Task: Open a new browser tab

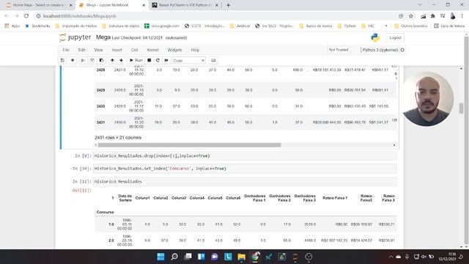Action: pos(228,5)
